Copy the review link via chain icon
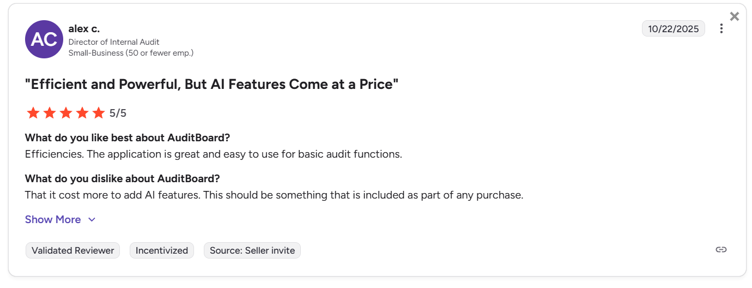 (x=721, y=250)
